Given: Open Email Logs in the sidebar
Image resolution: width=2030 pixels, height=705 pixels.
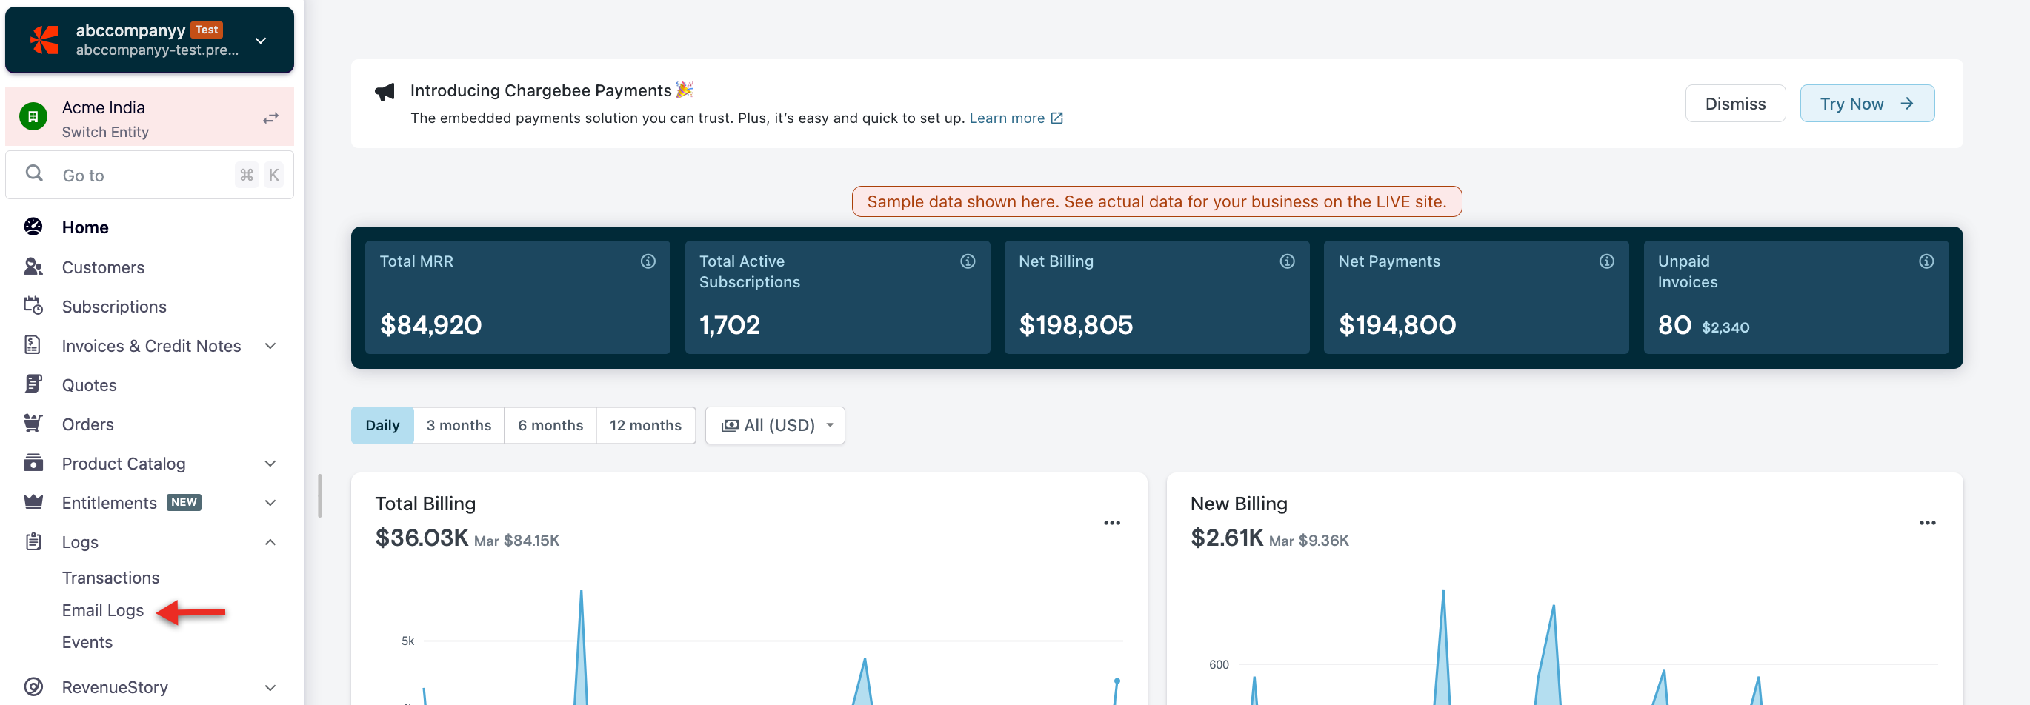Looking at the screenshot, I should [x=102, y=609].
